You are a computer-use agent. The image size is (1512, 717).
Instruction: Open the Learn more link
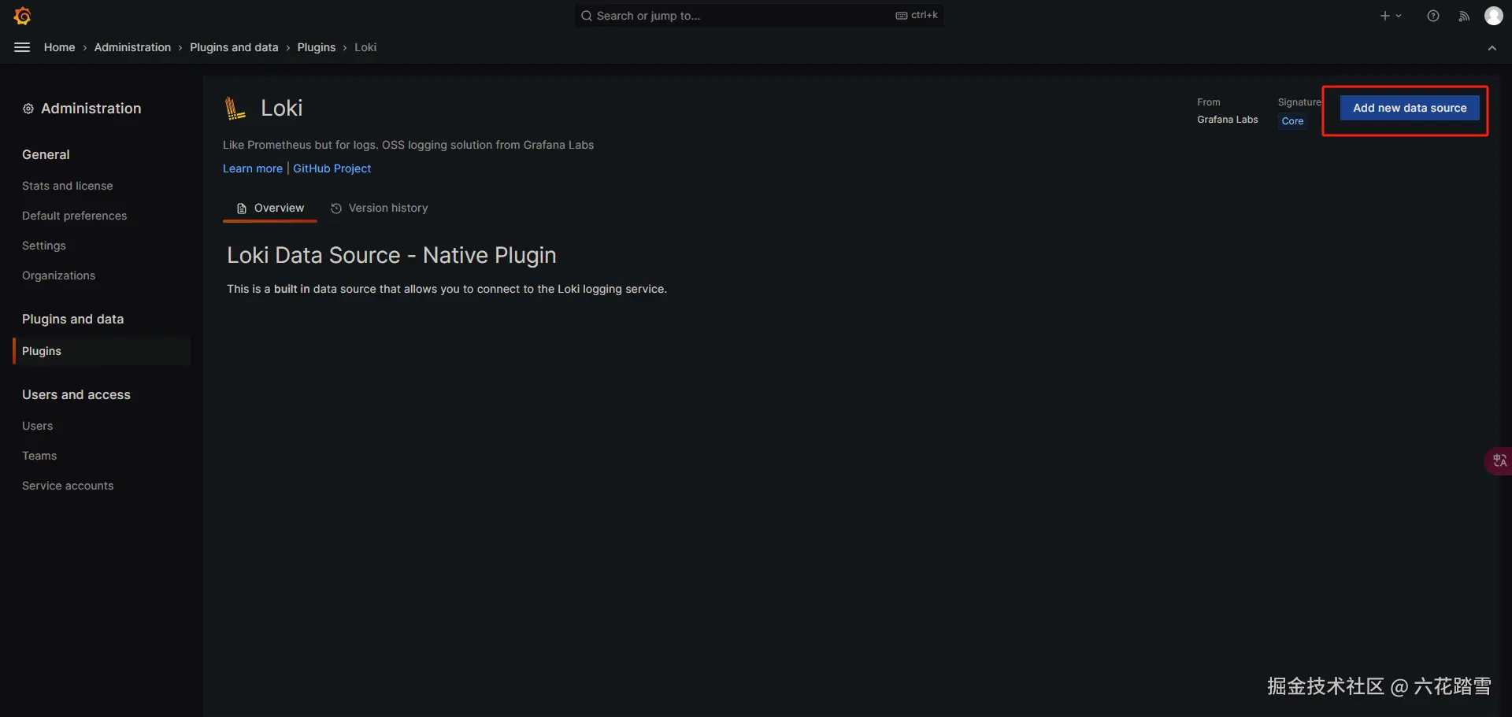pos(252,168)
